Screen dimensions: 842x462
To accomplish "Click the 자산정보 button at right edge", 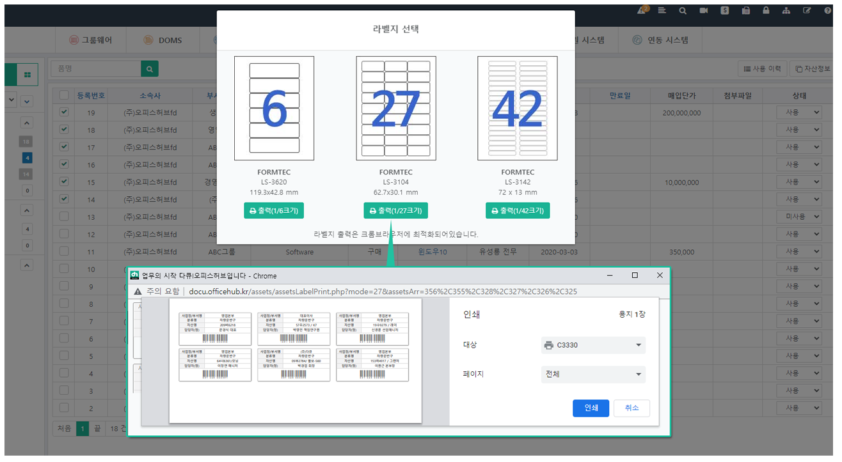I will point(813,68).
